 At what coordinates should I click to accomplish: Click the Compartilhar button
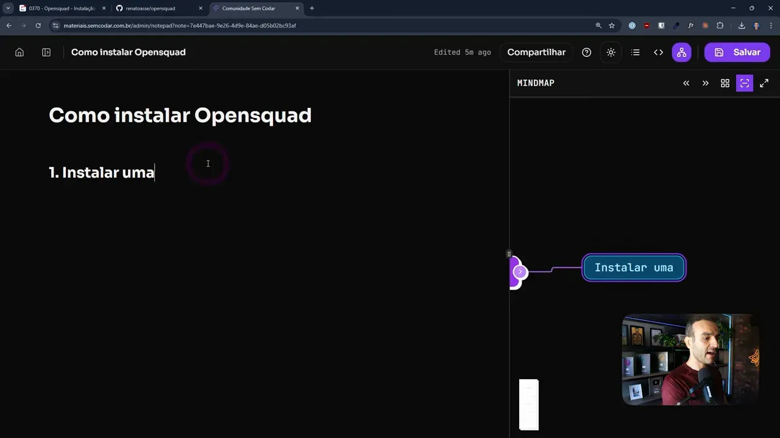pyautogui.click(x=536, y=52)
